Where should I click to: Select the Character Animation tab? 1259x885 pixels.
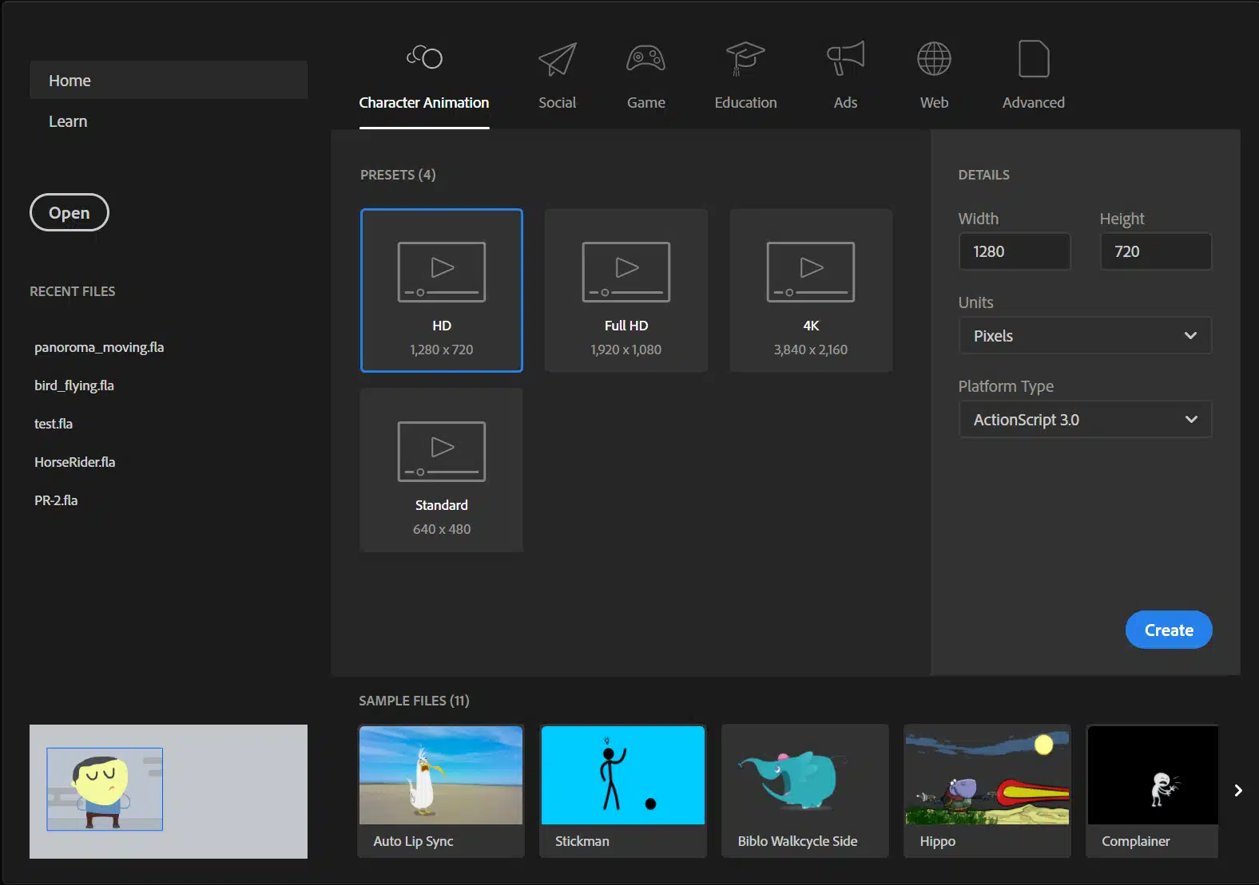[x=423, y=102]
